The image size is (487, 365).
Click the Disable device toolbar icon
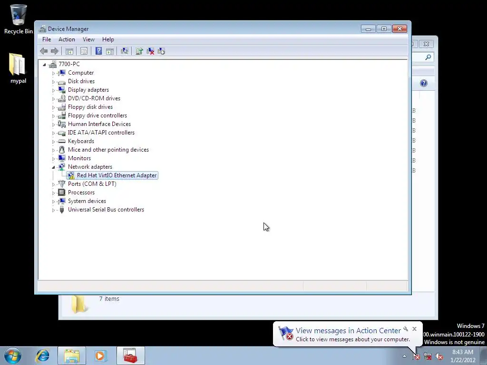coord(161,51)
